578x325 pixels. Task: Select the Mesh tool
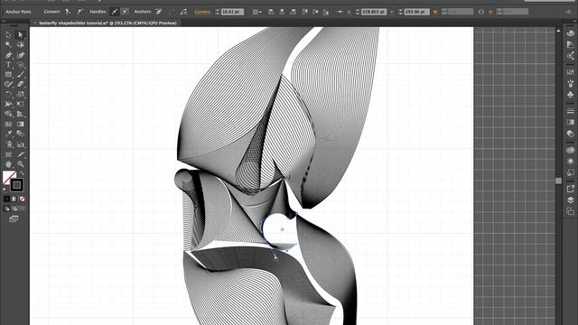click(x=8, y=125)
